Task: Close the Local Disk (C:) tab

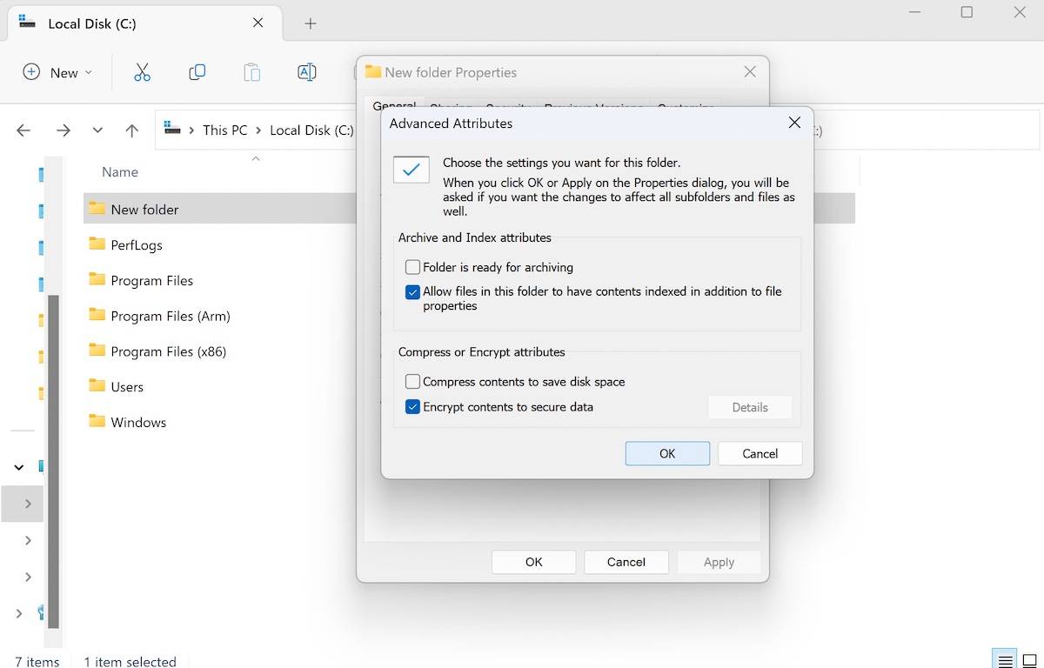Action: point(258,23)
